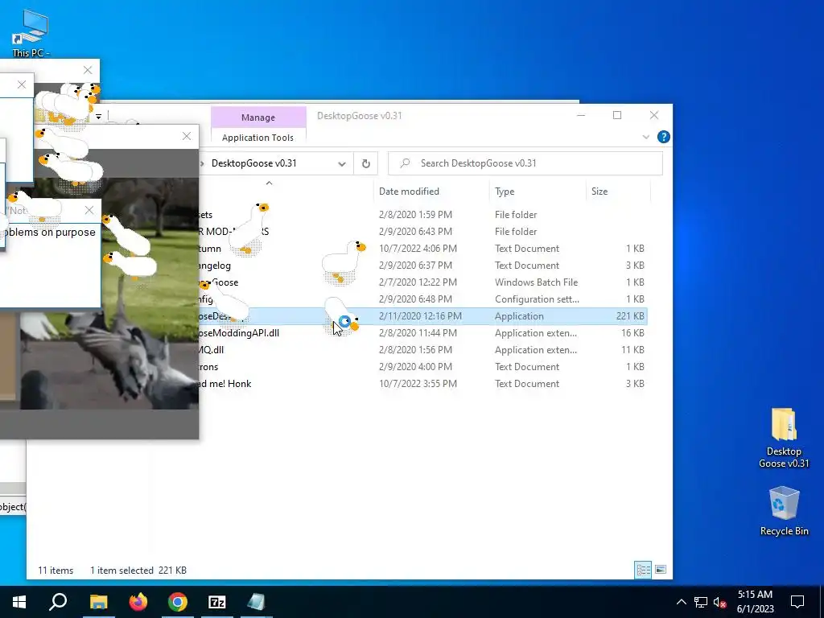Select the Changelog text document row
The image size is (824, 618).
[x=423, y=266]
